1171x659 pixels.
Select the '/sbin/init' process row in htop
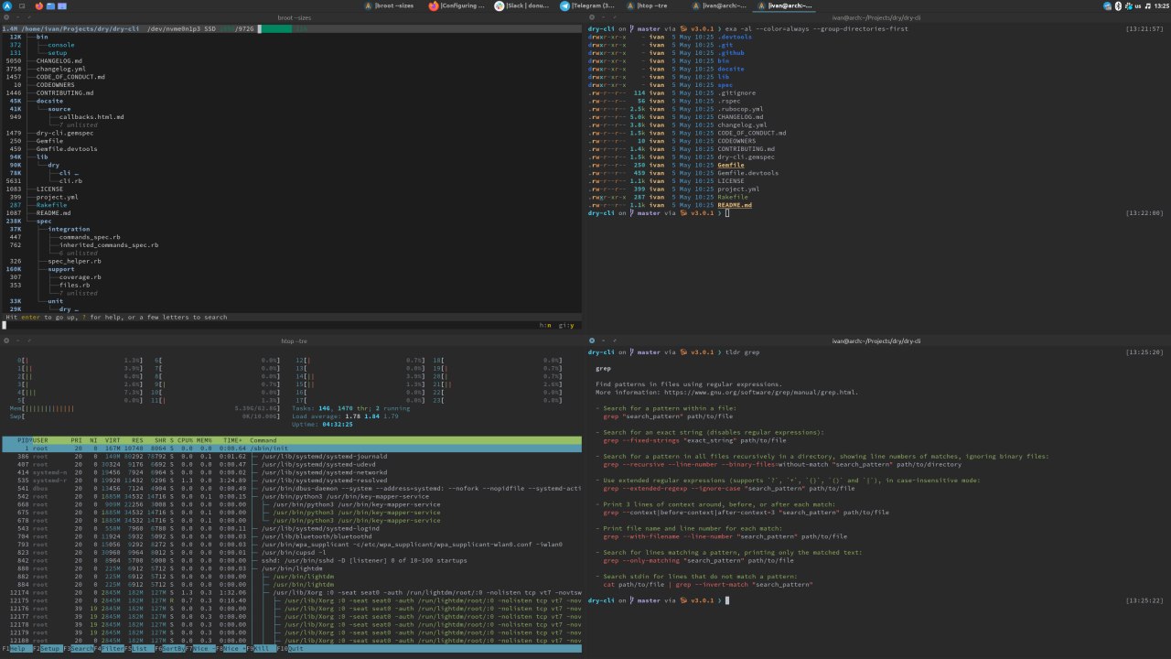coord(292,448)
